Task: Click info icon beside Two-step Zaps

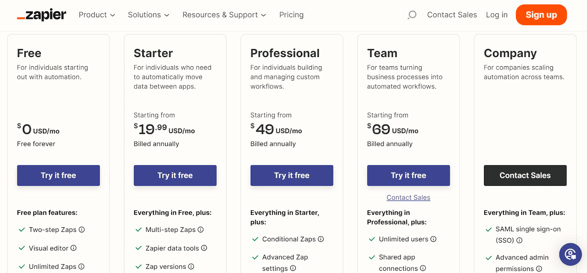Action: click(82, 229)
